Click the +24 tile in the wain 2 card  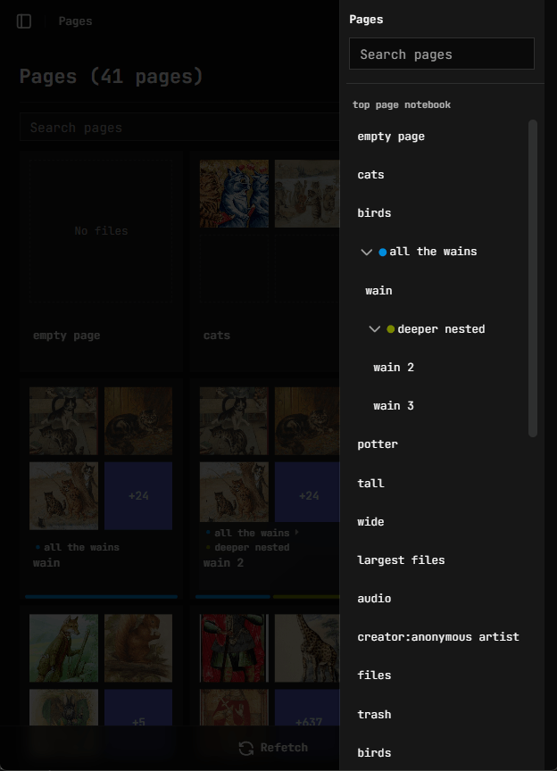pyautogui.click(x=307, y=492)
